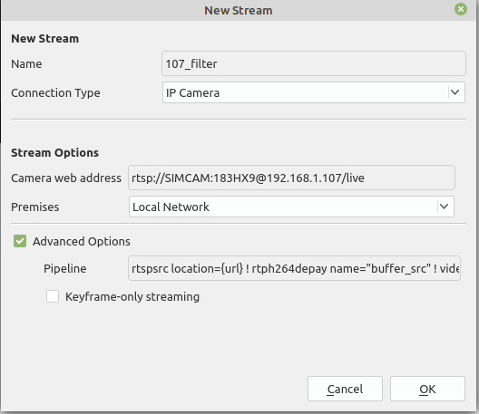Close the New Stream dialog with the green X icon
479x414 pixels.
point(461,9)
